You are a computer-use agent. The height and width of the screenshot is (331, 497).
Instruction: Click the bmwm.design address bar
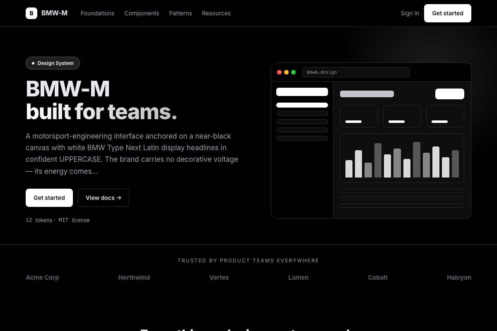point(356,72)
